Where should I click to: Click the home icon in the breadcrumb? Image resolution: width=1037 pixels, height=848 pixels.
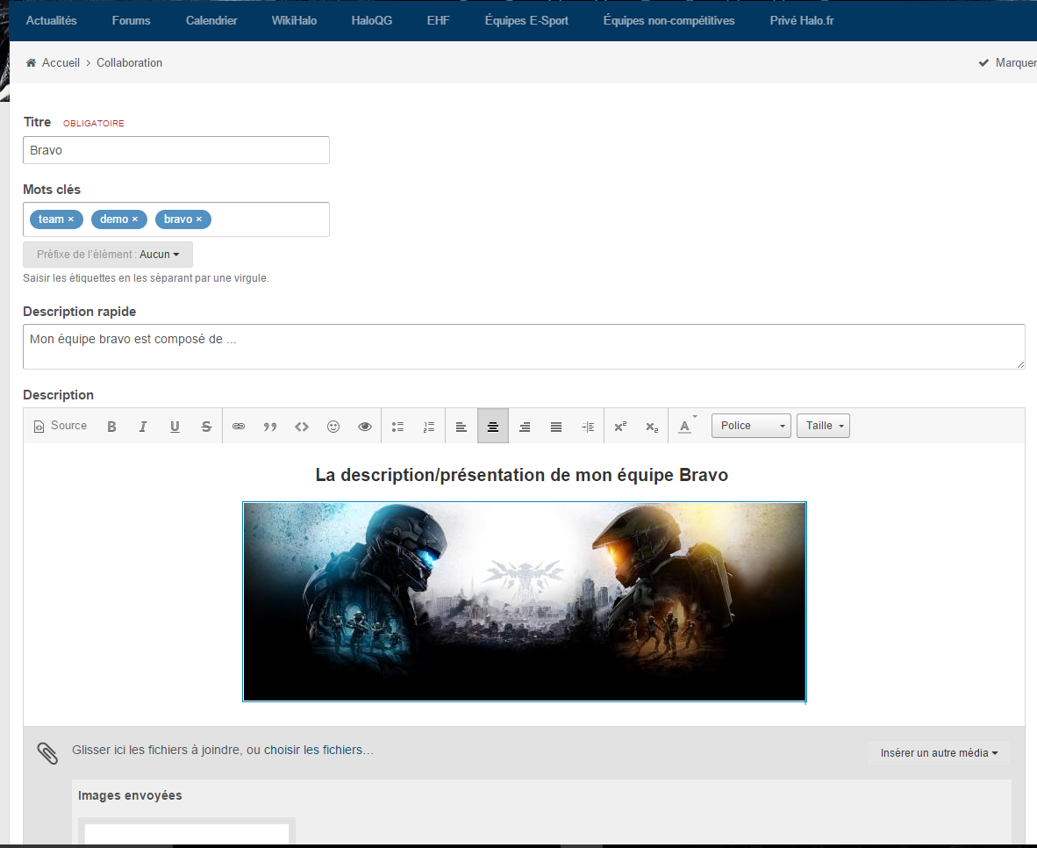point(31,62)
